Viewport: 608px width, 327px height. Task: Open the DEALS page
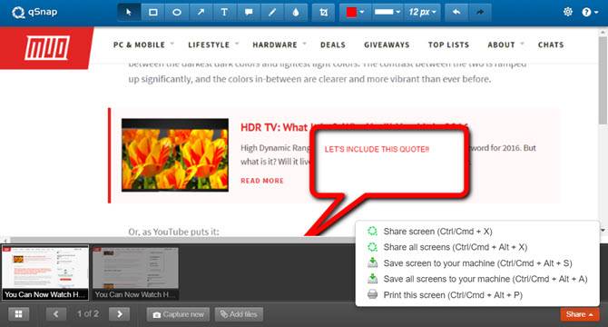pos(333,45)
